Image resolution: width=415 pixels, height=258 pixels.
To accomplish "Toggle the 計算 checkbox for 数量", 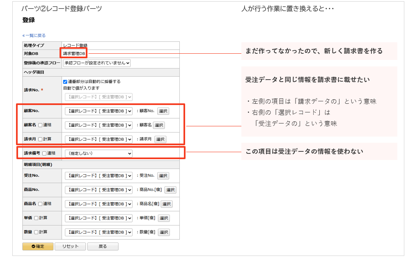I will click(x=36, y=232).
